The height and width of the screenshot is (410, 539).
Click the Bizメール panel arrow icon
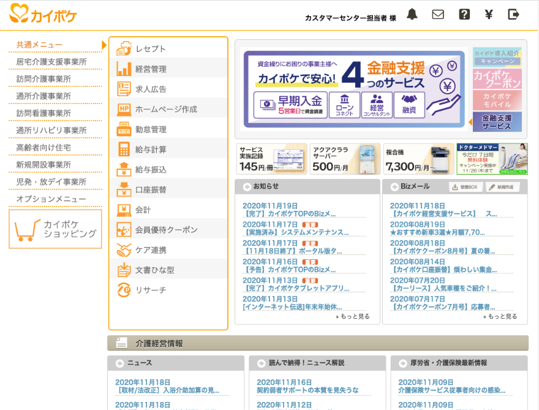tap(394, 187)
